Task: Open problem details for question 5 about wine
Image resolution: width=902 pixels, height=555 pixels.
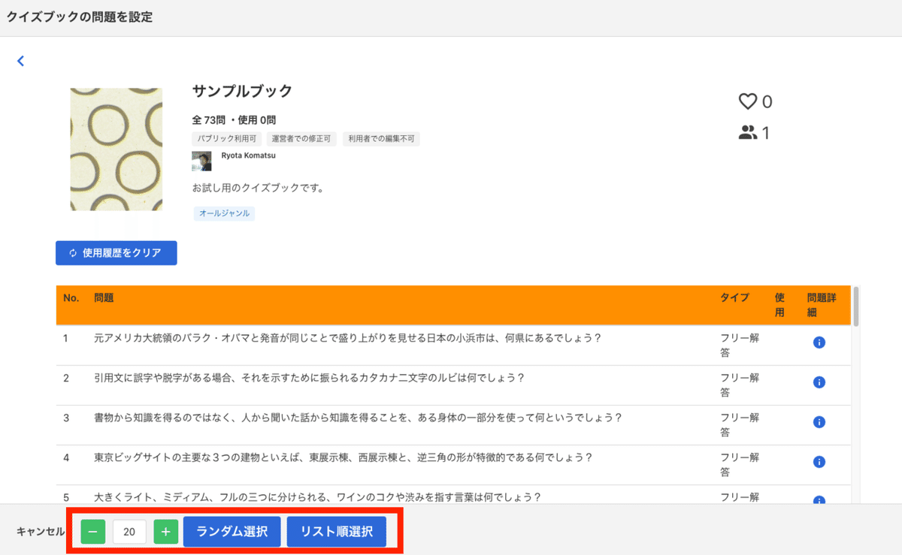Action: [x=819, y=497]
